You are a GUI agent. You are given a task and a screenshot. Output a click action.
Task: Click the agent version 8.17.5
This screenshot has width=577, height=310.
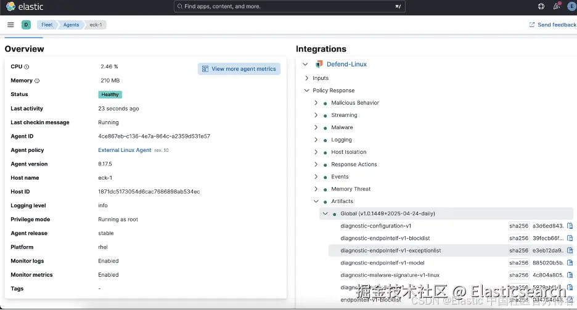click(105, 164)
